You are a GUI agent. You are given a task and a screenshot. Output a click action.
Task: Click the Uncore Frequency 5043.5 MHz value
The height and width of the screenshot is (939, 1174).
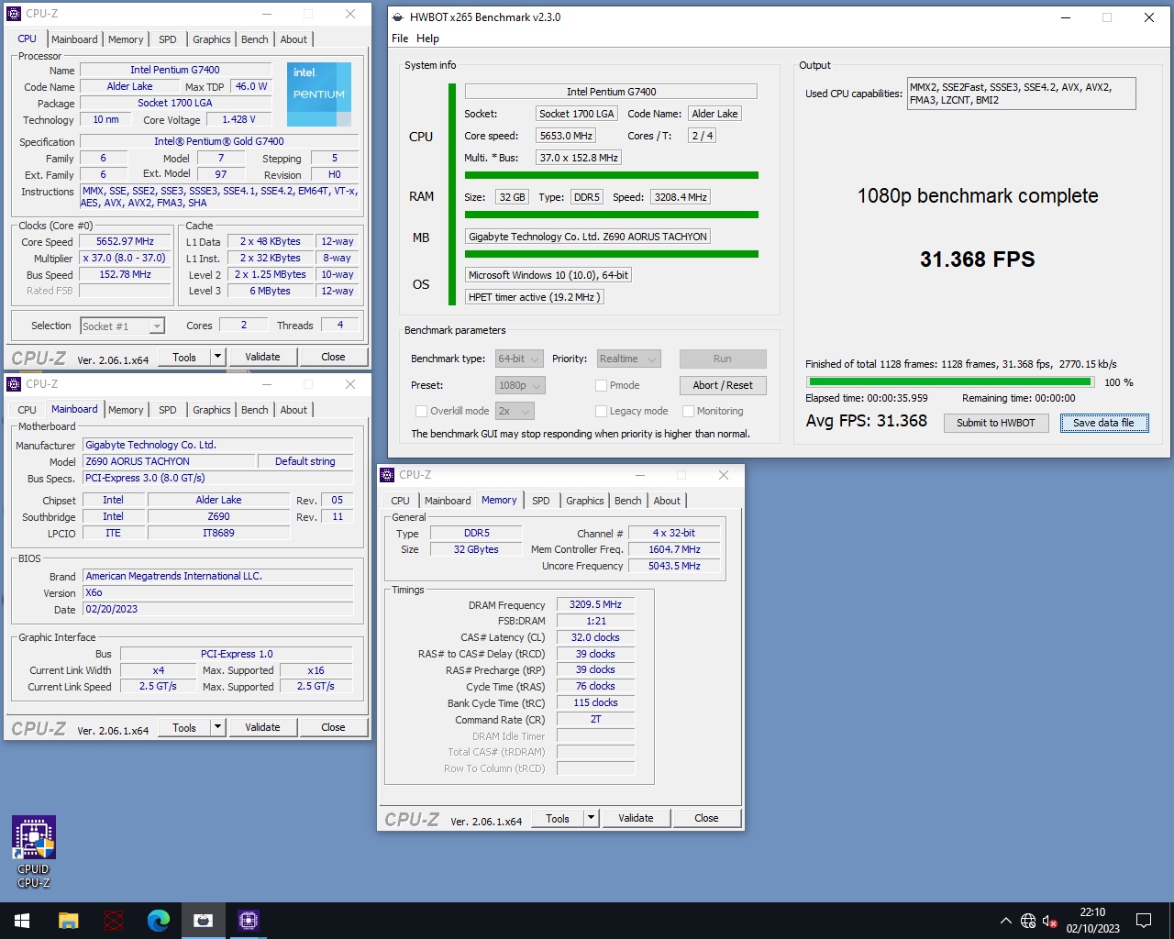click(x=674, y=567)
